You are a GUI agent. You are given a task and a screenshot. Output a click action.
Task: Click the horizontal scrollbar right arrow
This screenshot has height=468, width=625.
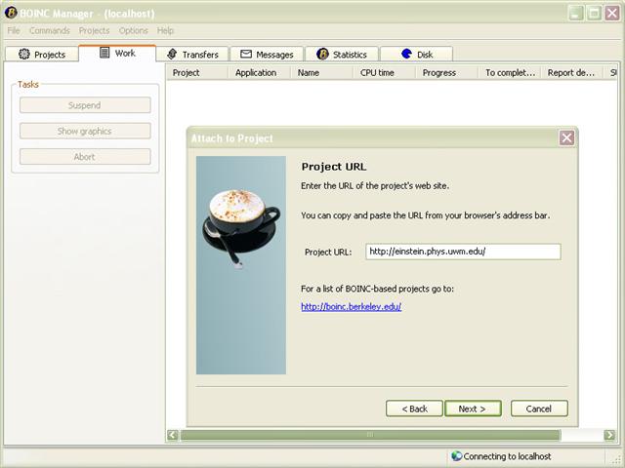[609, 435]
